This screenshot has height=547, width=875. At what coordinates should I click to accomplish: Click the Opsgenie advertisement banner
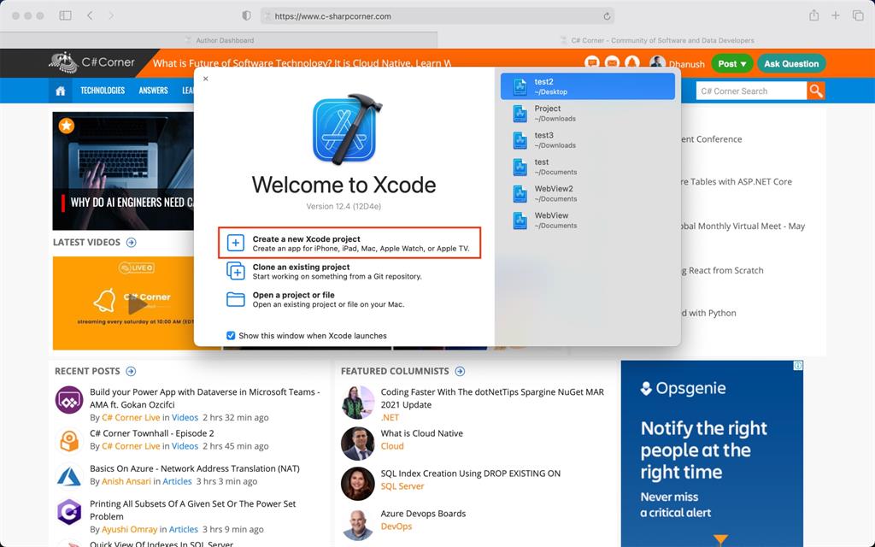pos(712,453)
